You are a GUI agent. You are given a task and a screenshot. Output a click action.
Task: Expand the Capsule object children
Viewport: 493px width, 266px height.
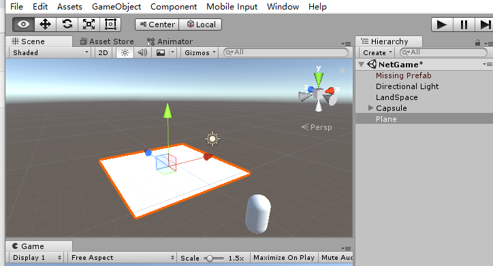coord(370,108)
